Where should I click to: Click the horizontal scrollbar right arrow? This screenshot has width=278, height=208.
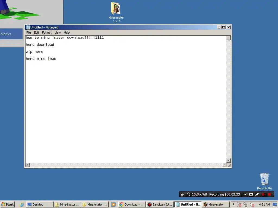click(x=224, y=165)
